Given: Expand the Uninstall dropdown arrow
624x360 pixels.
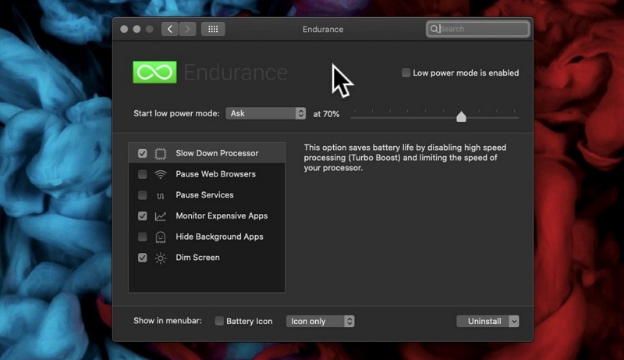Looking at the screenshot, I should [x=513, y=321].
